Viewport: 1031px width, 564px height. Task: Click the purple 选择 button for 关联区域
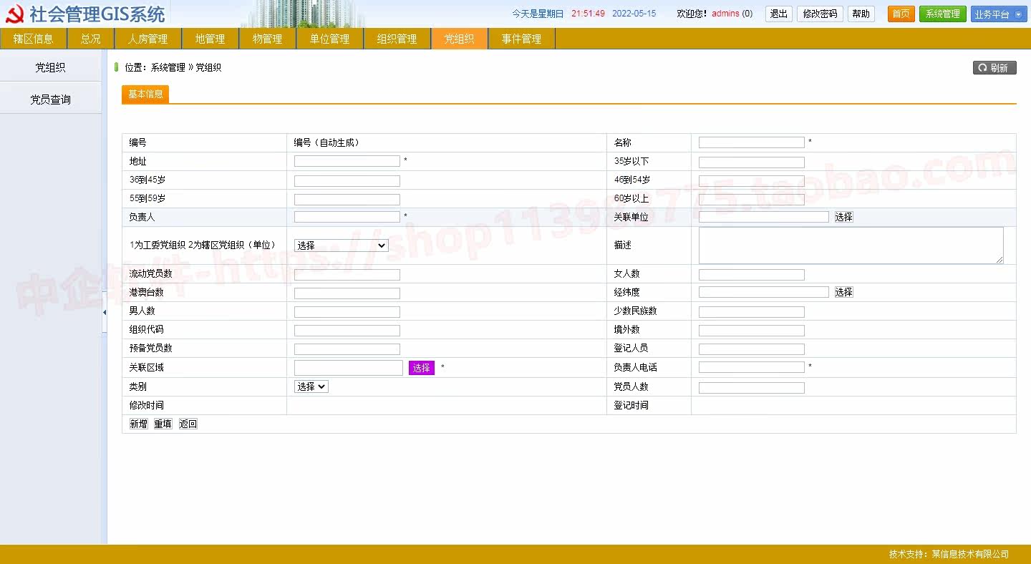point(422,368)
